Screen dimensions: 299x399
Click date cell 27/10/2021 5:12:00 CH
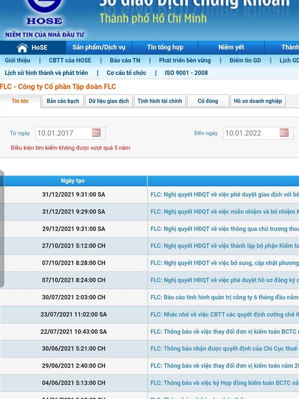[73, 246]
